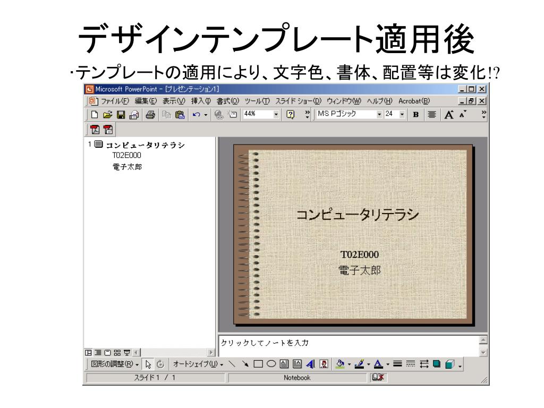The height and width of the screenshot is (408, 544).
Task: Switch to Slide view button
Action: [107, 353]
